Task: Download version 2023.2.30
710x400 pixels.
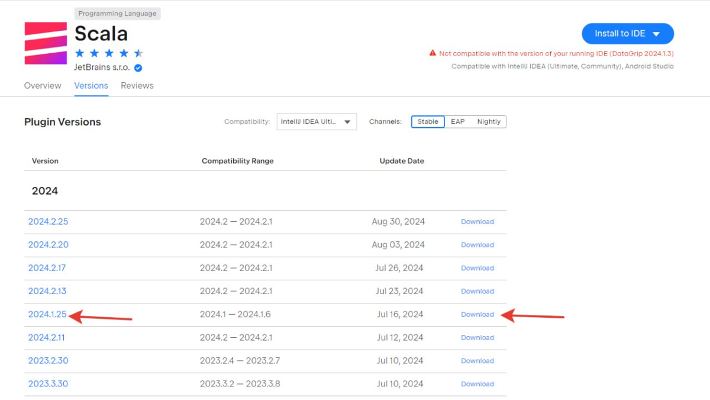Action: coord(477,361)
